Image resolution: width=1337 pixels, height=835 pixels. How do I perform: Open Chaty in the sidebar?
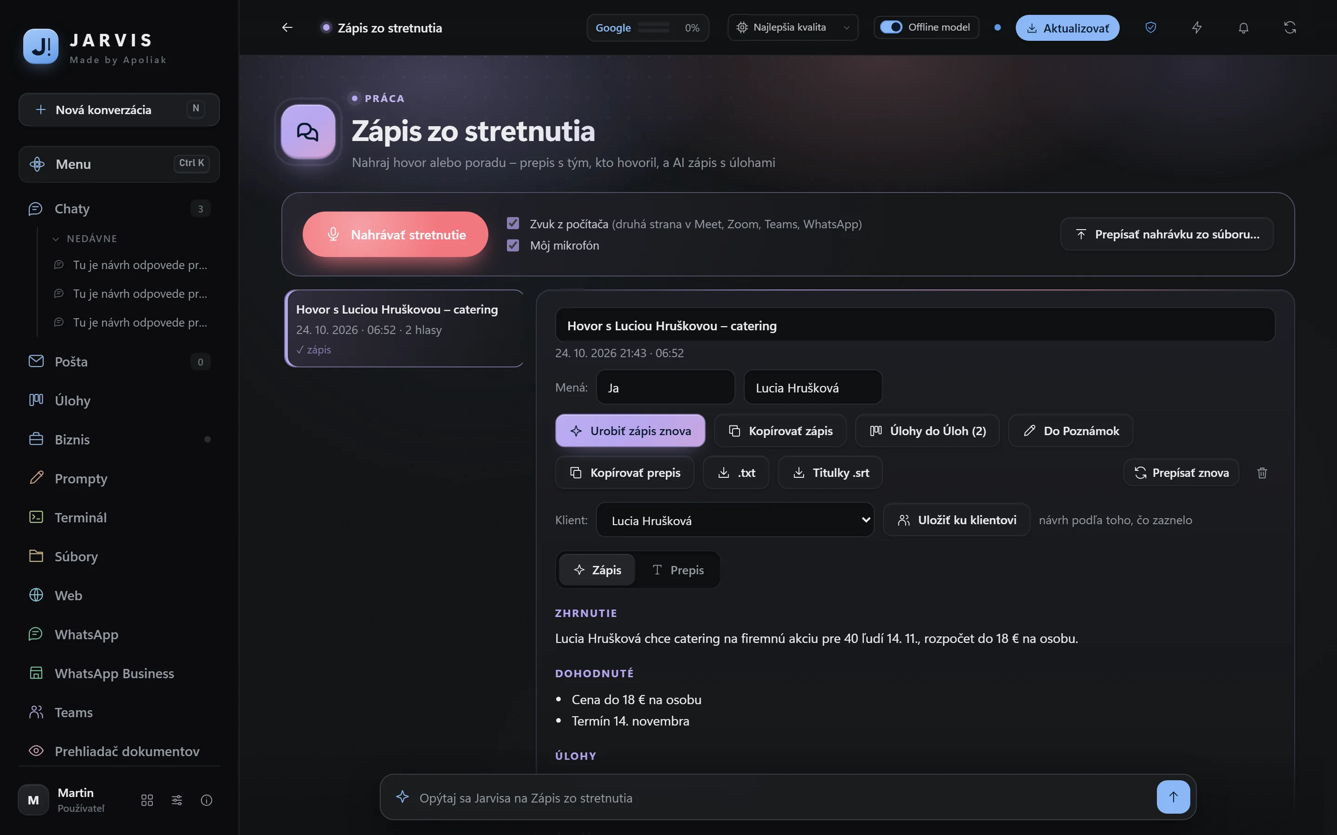click(x=119, y=209)
